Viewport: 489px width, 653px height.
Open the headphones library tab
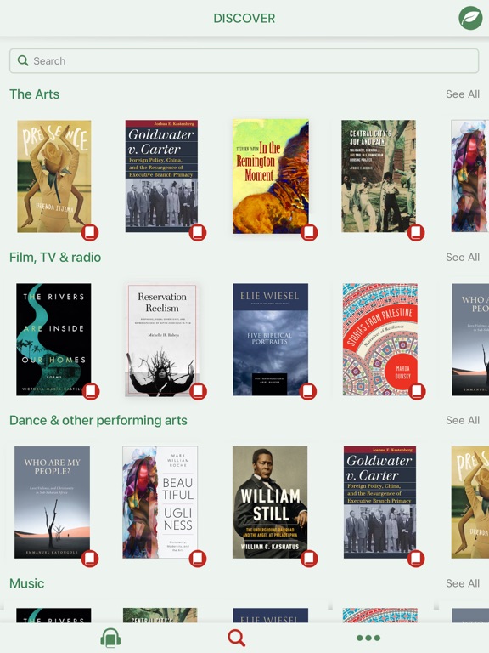[x=110, y=638]
